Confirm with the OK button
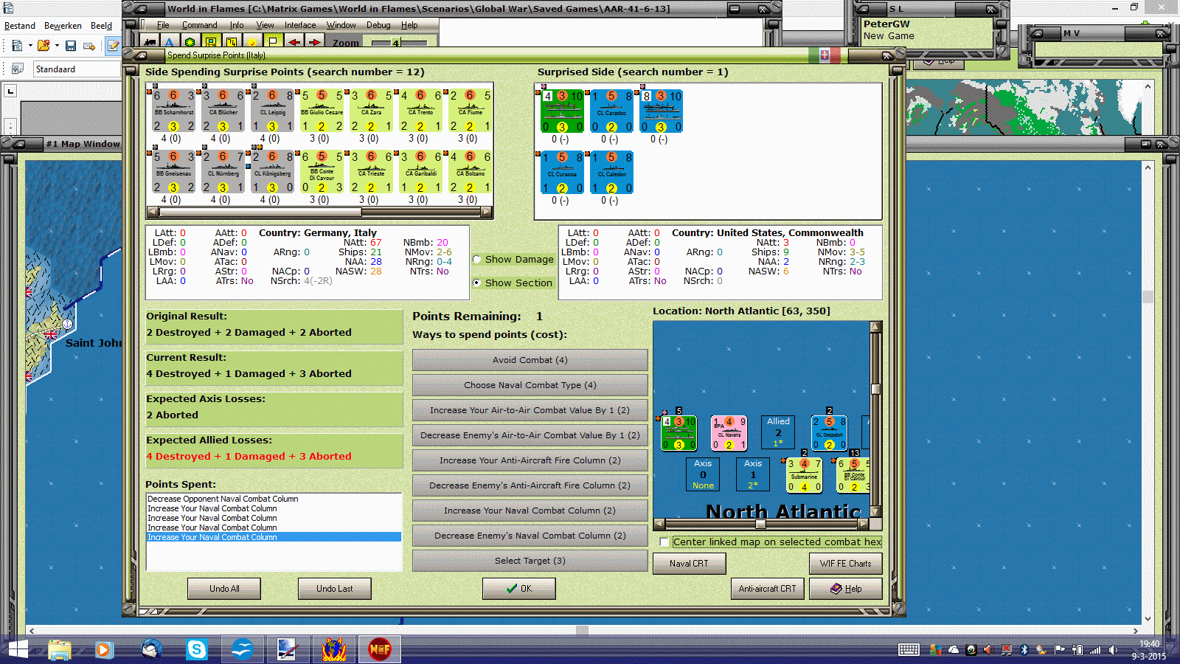 (x=519, y=589)
